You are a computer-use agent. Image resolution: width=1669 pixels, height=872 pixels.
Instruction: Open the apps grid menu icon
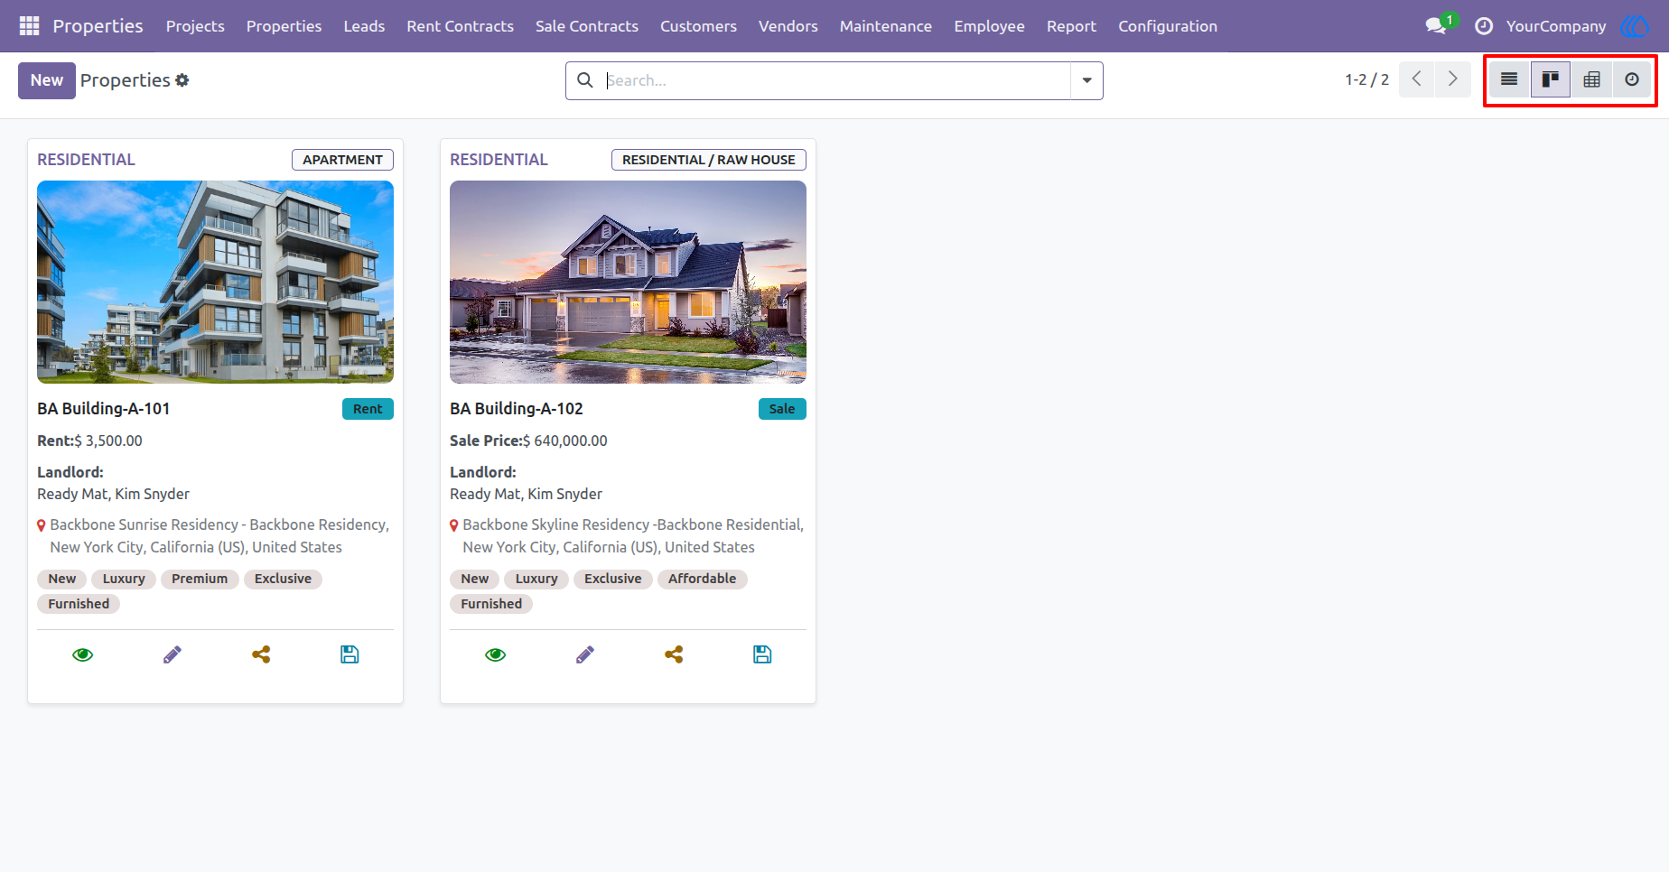click(29, 26)
